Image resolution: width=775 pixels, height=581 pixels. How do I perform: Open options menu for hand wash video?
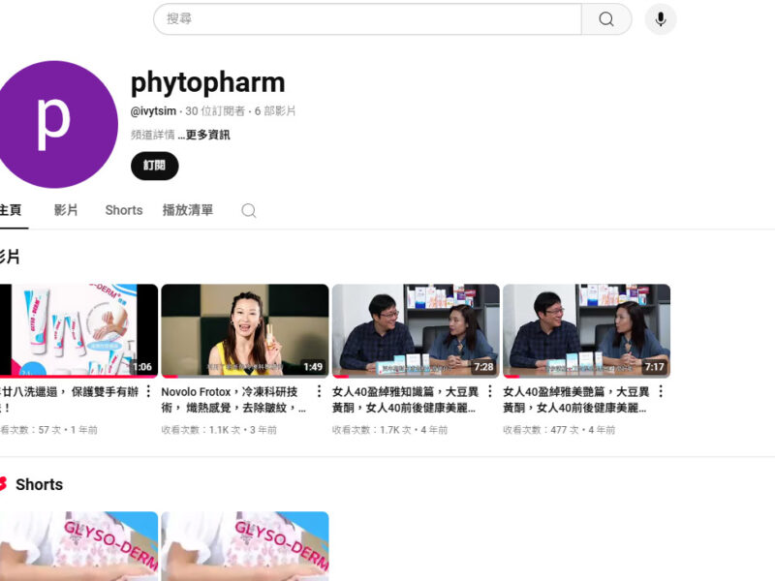[x=148, y=392]
